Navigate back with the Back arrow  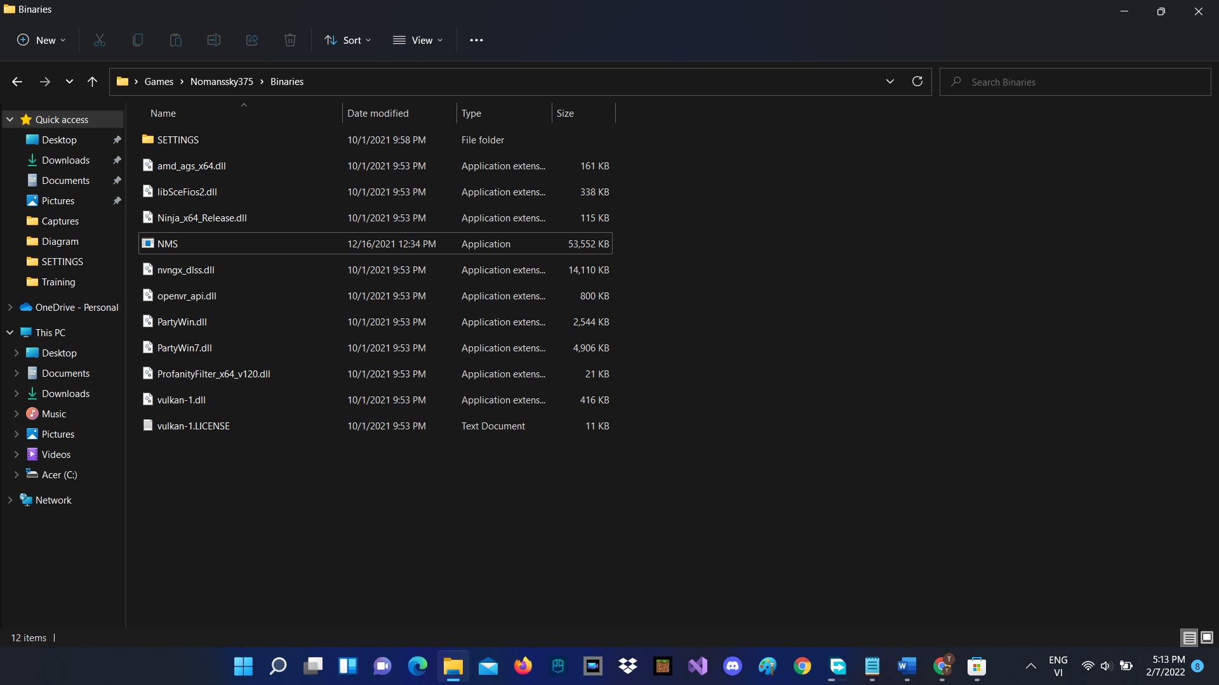[x=17, y=81]
